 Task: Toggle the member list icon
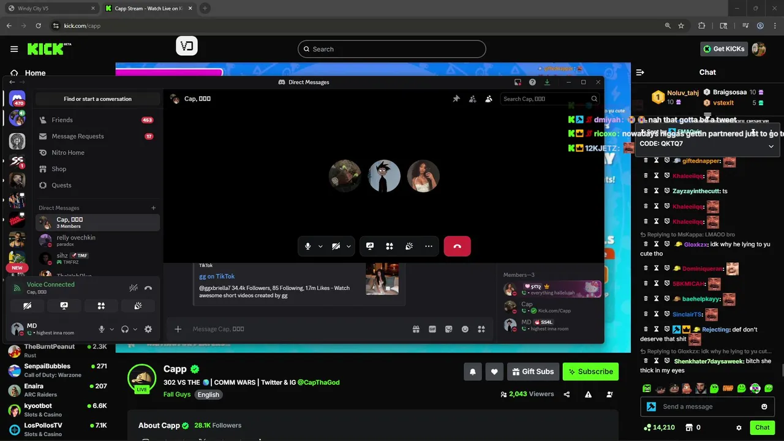(489, 99)
